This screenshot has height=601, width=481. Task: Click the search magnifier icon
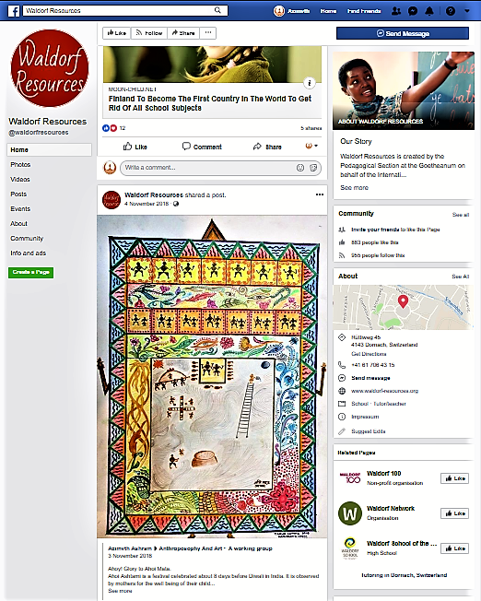point(217,10)
